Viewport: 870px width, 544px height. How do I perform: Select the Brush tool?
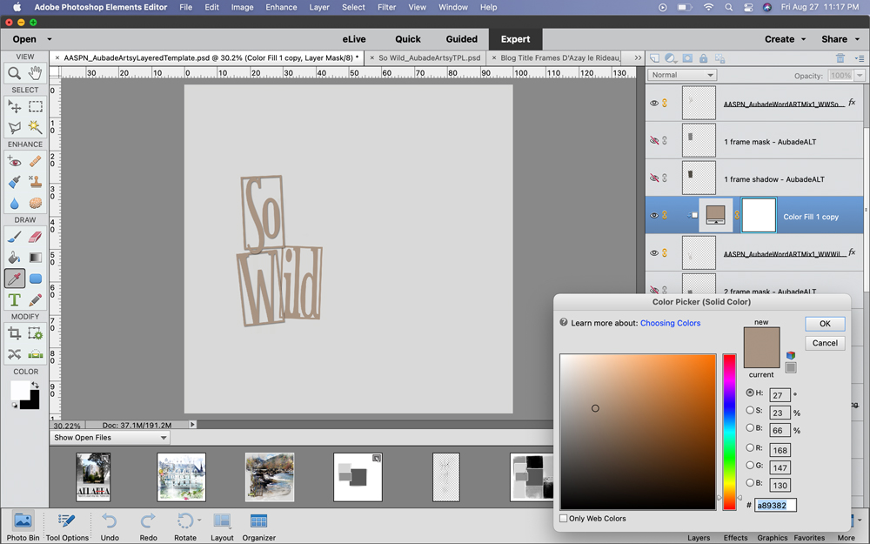click(15, 237)
